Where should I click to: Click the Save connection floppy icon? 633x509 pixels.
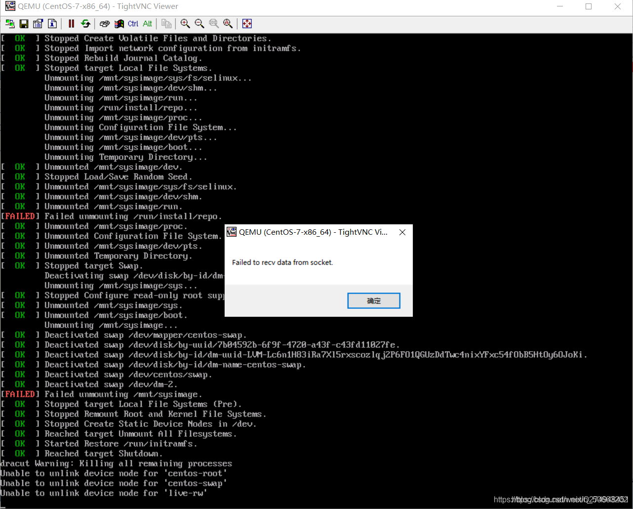24,24
